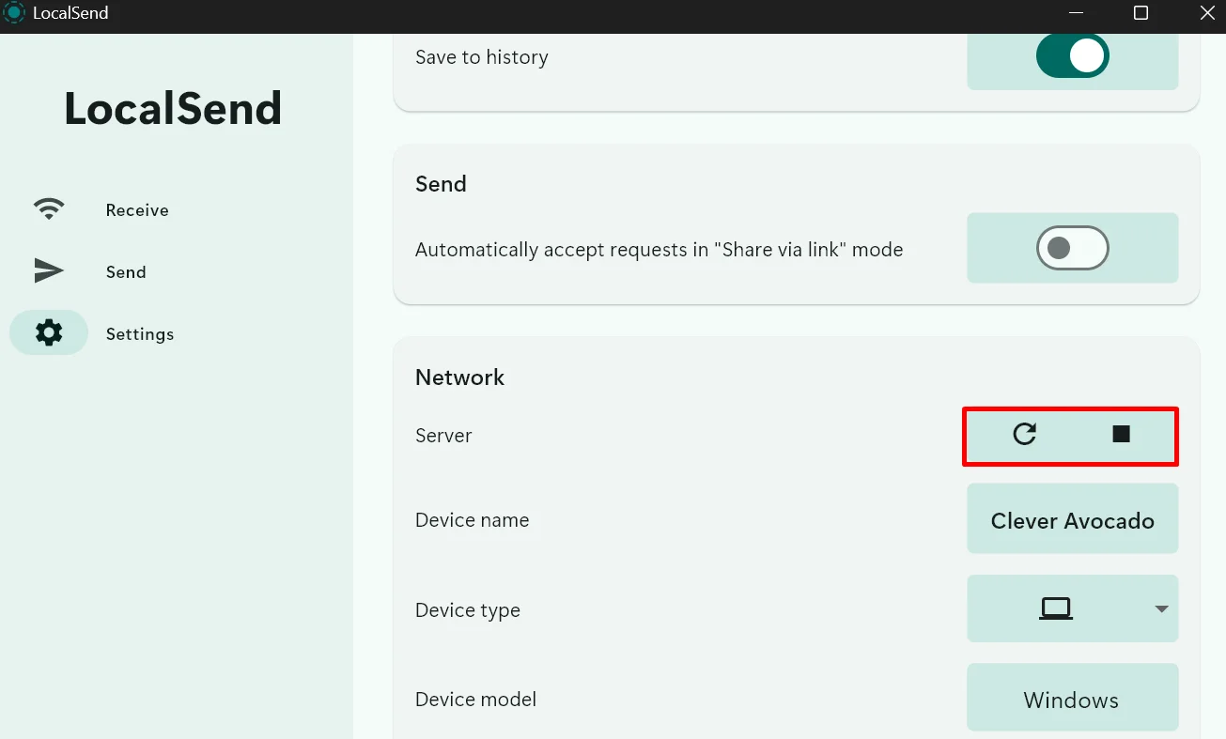Click the "Share via link" mode description text
This screenshot has width=1226, height=739.
[659, 250]
